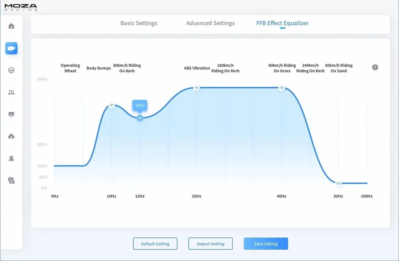Go to the Home page icon

tap(11, 26)
